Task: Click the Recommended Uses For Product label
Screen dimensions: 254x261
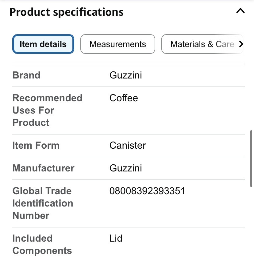Action: point(47,110)
